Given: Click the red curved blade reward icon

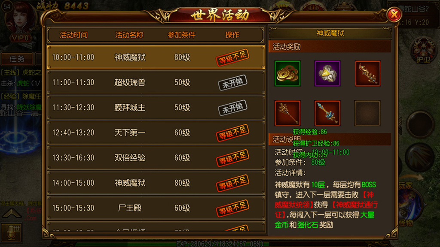Looking at the screenshot, I should point(367,73).
